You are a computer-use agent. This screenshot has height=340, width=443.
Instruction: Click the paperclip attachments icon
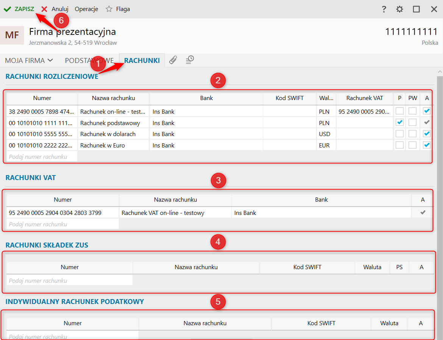(173, 60)
